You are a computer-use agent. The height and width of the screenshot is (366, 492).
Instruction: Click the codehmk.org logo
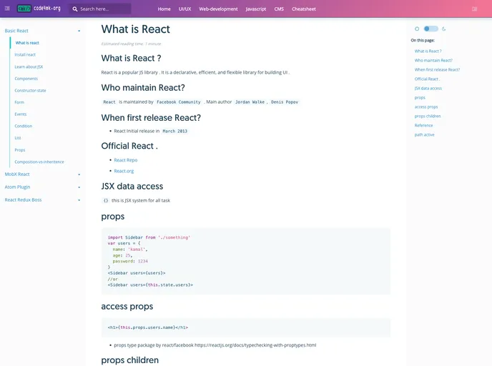click(39, 9)
